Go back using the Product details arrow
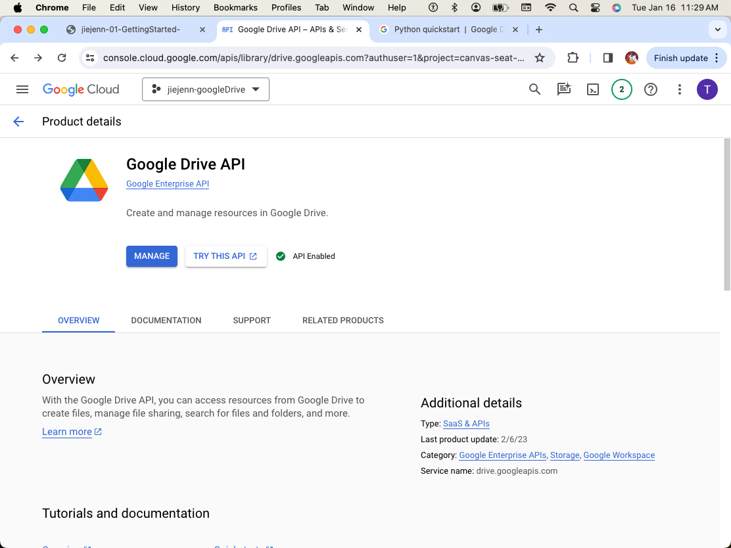Image resolution: width=731 pixels, height=548 pixels. tap(18, 122)
